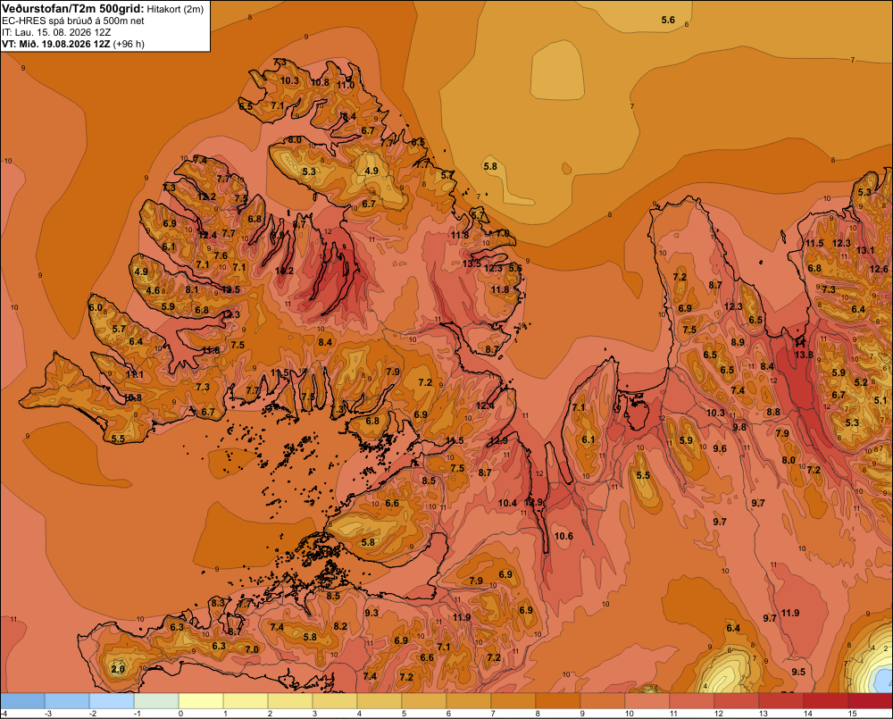Click the 13.8 temperature value label
The image size is (893, 719).
click(804, 355)
